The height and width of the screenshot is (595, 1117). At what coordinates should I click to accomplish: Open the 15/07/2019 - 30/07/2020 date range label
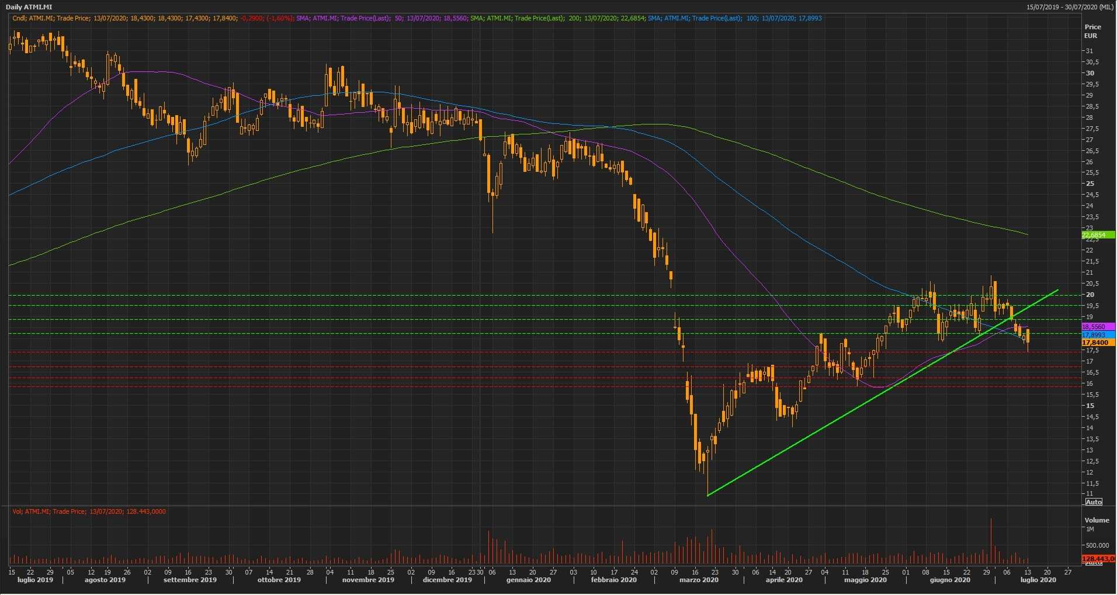pos(1070,7)
